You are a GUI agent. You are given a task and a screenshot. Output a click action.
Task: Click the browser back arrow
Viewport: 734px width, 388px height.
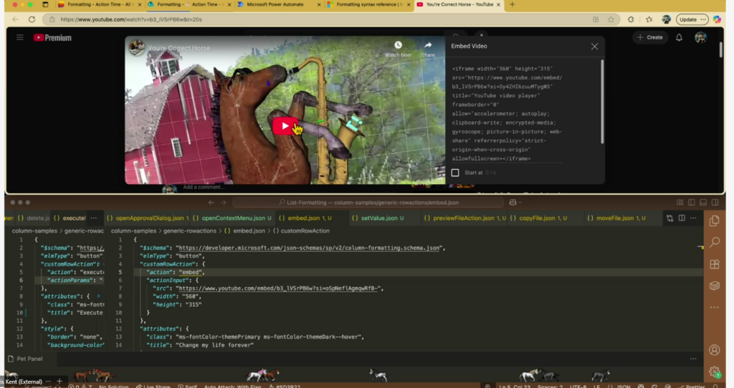coord(16,19)
